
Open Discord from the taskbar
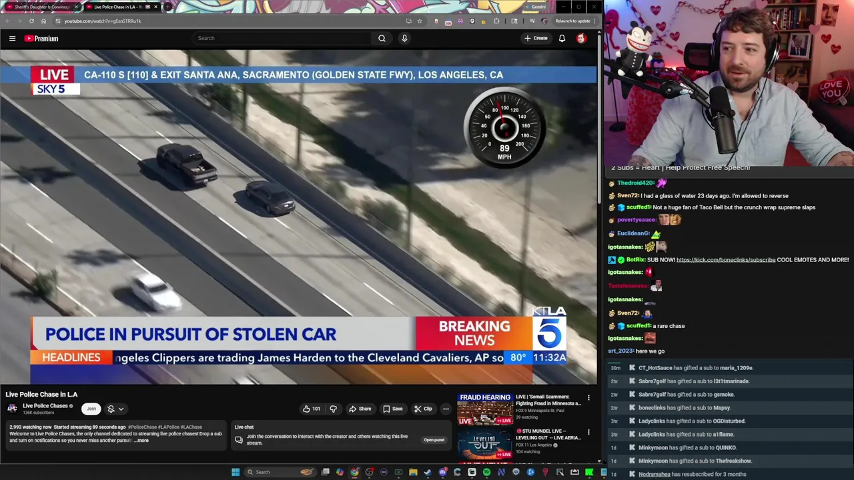tap(442, 472)
